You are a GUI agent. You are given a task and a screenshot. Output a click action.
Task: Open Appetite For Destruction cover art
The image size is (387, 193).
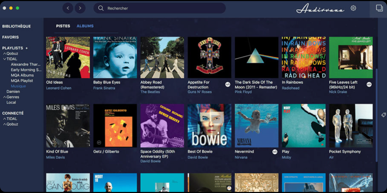click(209, 57)
